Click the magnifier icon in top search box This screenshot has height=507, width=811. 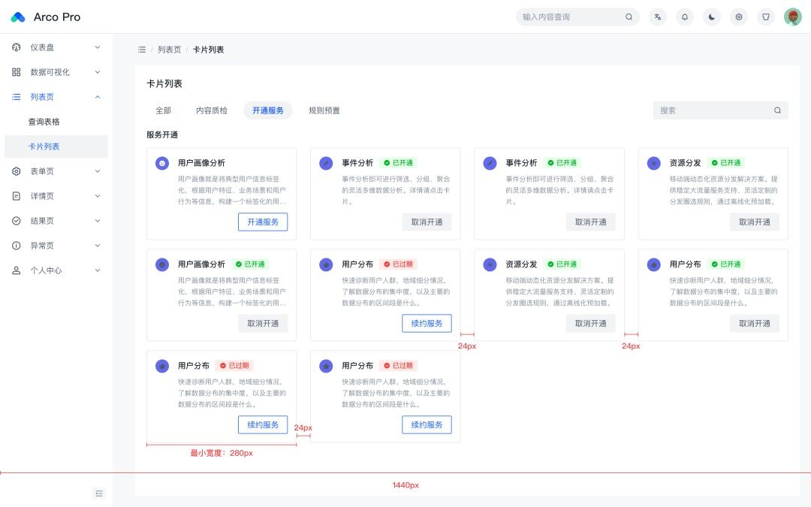coord(629,17)
